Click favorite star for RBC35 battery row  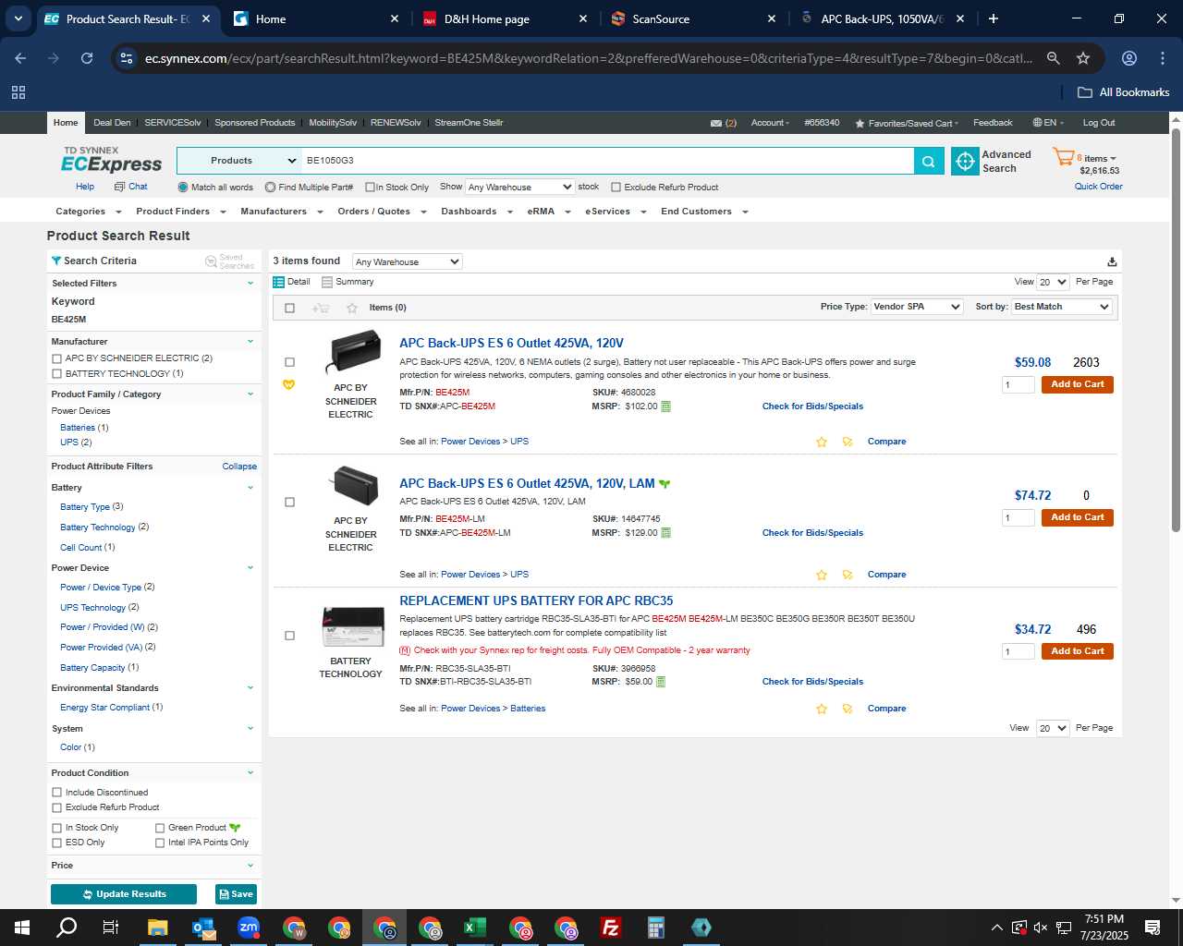pyautogui.click(x=822, y=709)
